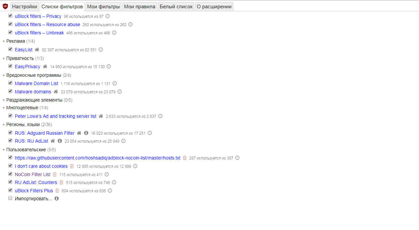Click the trash icon next to NoCoin Filter List

coord(55,174)
